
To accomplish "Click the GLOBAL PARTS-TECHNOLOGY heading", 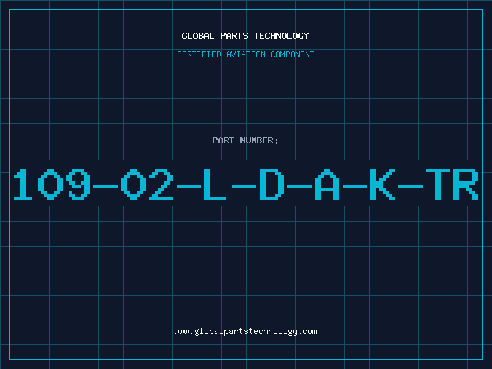I will click(245, 36).
